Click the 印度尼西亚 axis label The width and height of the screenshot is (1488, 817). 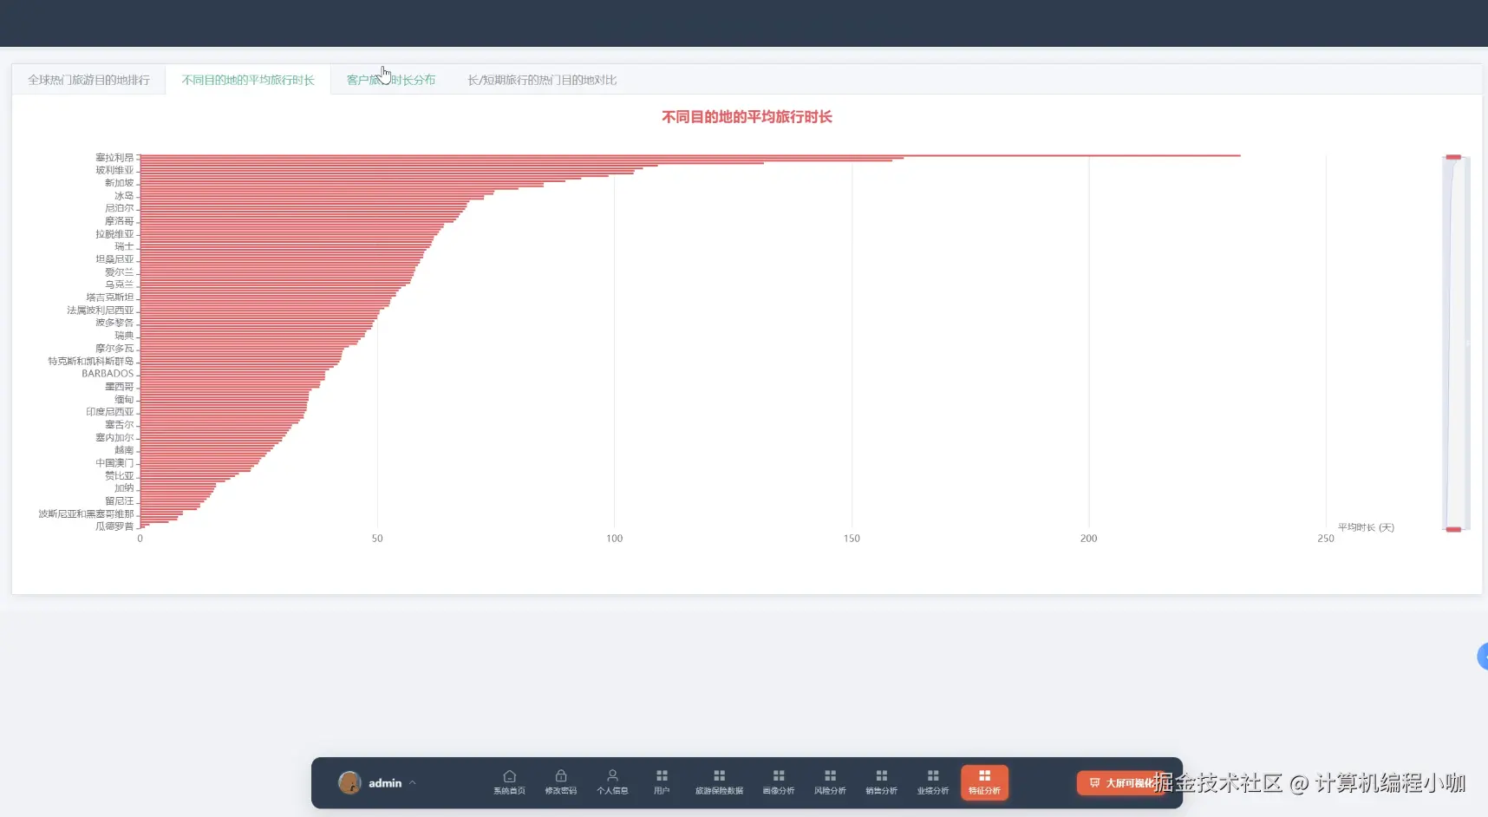pos(110,412)
